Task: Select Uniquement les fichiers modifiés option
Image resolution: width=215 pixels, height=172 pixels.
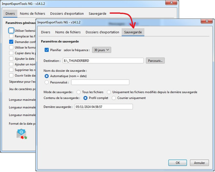Action: pos(109,92)
